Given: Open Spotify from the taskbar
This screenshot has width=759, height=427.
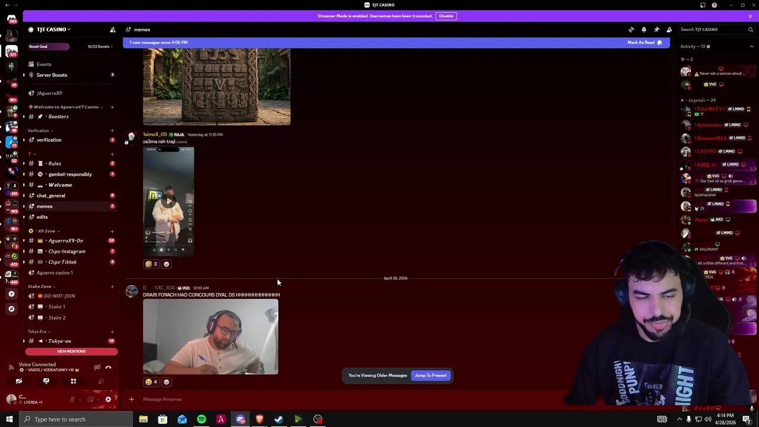Looking at the screenshot, I should click(202, 419).
